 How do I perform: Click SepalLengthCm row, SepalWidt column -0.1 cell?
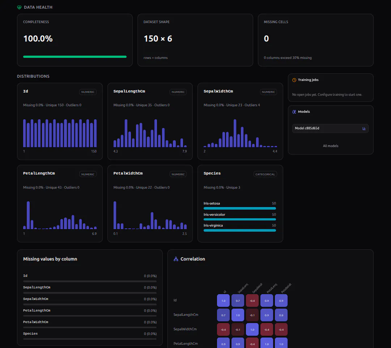252,315
